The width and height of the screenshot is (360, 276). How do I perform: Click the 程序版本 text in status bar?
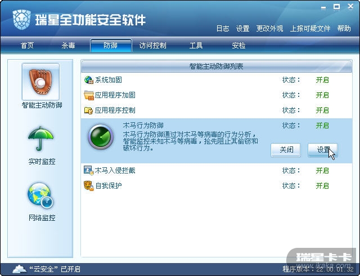pyautogui.click(x=318, y=269)
